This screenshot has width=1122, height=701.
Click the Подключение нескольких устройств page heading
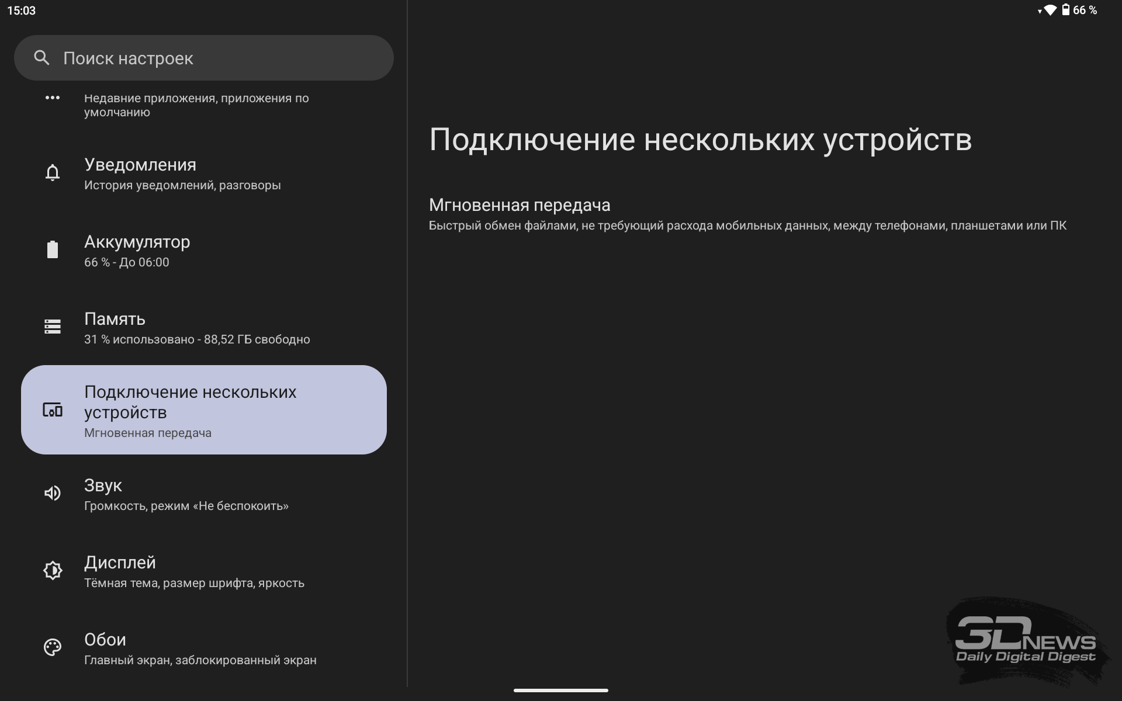coord(700,140)
